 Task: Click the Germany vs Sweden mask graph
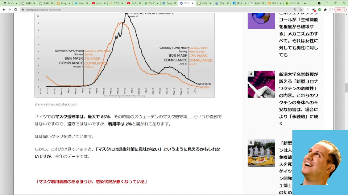124,55
